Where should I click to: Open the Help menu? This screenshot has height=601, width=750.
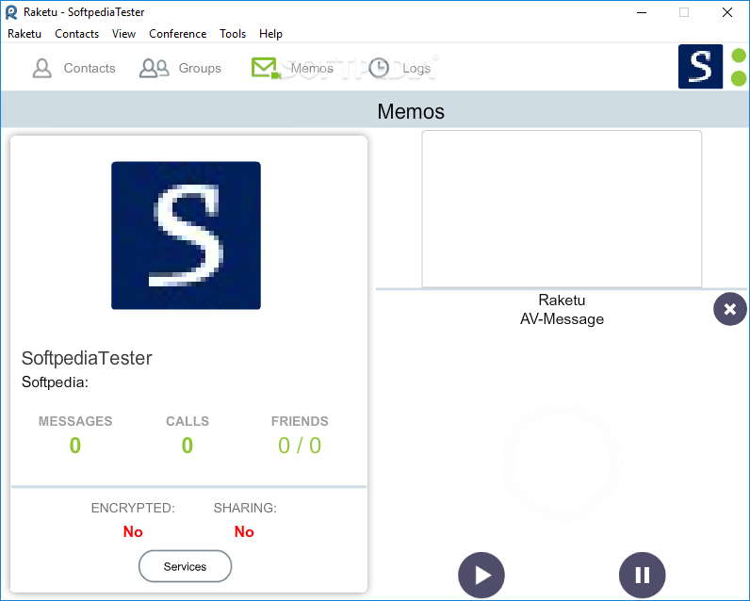click(270, 34)
